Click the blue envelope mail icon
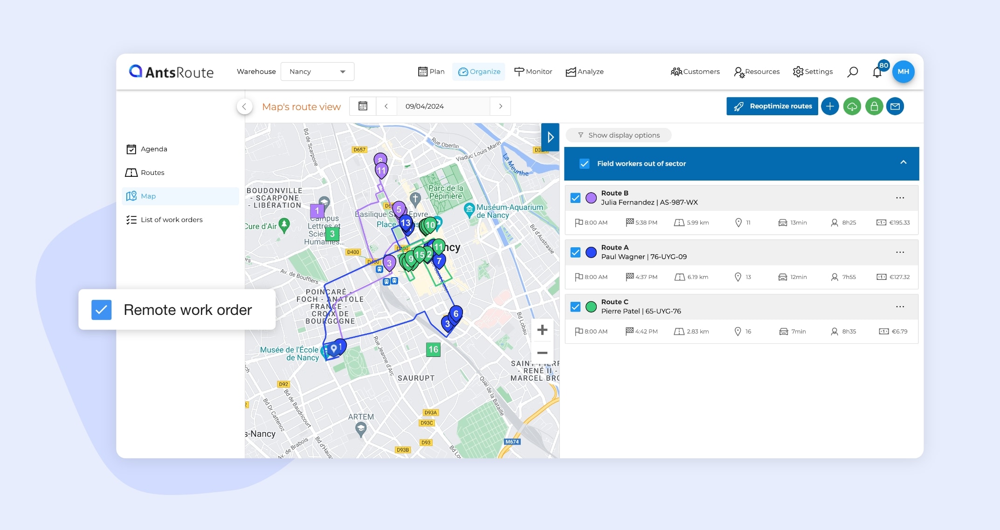 (x=895, y=106)
